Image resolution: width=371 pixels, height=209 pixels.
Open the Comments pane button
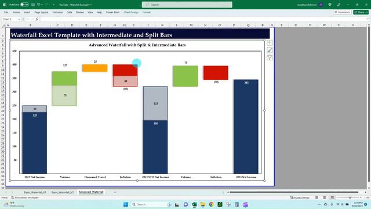pos(343,12)
